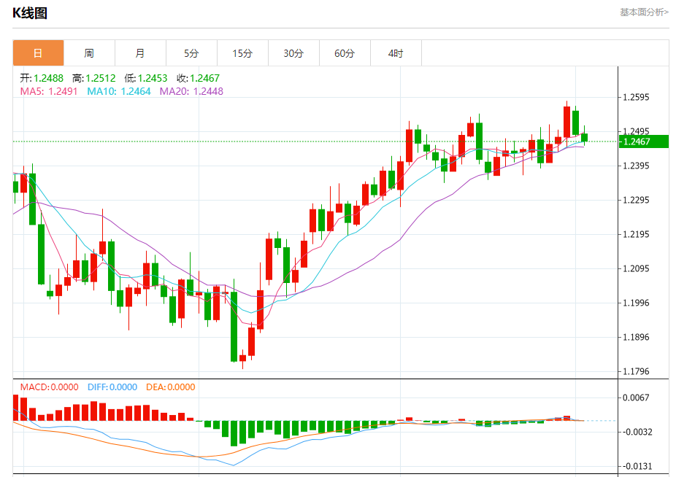Click the 1.2295 price axis label
This screenshot has width=676, height=477.
tap(636, 200)
